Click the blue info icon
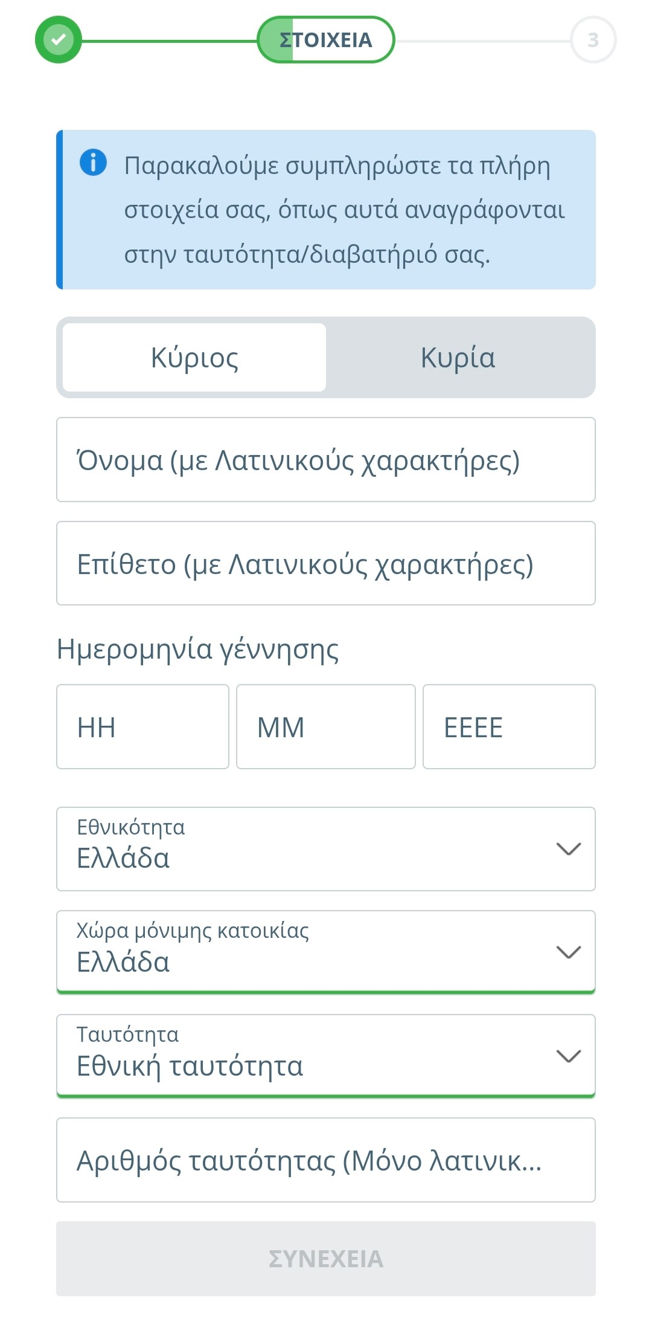The height and width of the screenshot is (1318, 652). click(93, 163)
